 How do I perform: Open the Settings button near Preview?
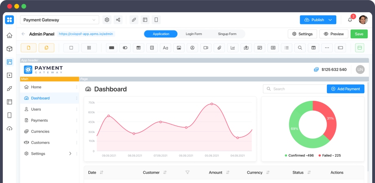pos(302,34)
